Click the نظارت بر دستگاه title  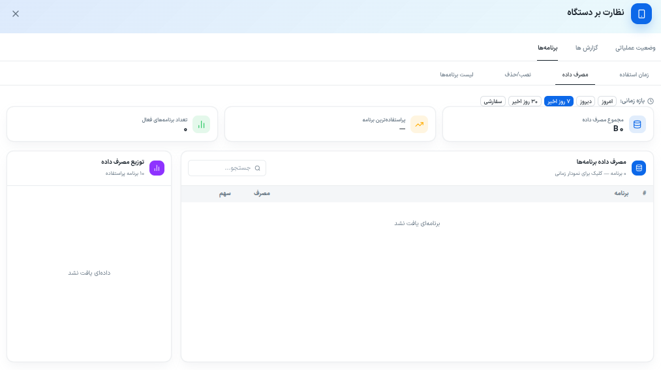(595, 12)
